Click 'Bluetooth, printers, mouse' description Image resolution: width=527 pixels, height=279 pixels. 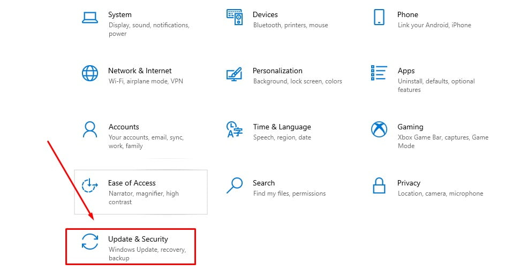click(x=291, y=25)
